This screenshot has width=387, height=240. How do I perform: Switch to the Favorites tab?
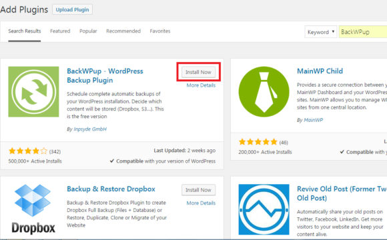pos(160,31)
